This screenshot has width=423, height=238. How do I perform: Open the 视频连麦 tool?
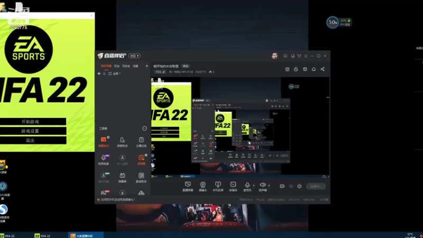pyautogui.click(x=103, y=160)
